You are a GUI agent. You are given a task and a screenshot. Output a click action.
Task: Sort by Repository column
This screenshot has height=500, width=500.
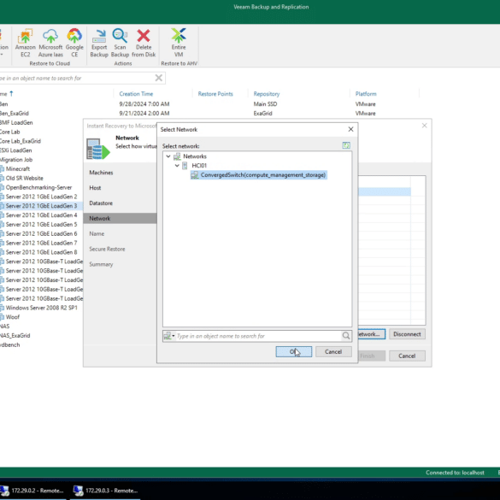pos(267,94)
